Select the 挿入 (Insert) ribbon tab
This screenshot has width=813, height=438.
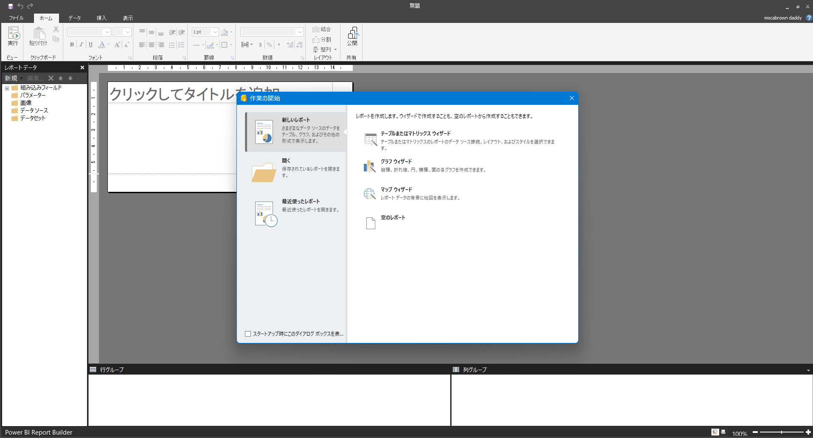[x=101, y=18]
